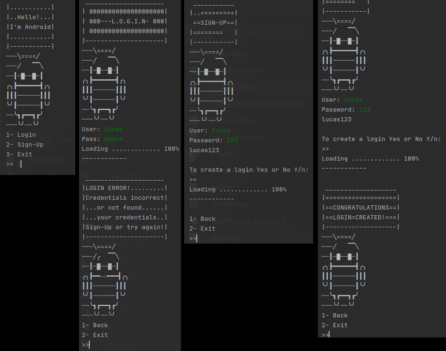Click the Y/n question under the SIGN-UP header
Viewport: 446px width, 351px height.
tap(249, 170)
